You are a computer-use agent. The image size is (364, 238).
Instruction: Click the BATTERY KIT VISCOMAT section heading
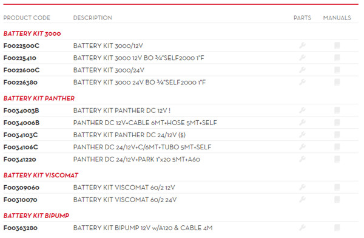coord(41,175)
